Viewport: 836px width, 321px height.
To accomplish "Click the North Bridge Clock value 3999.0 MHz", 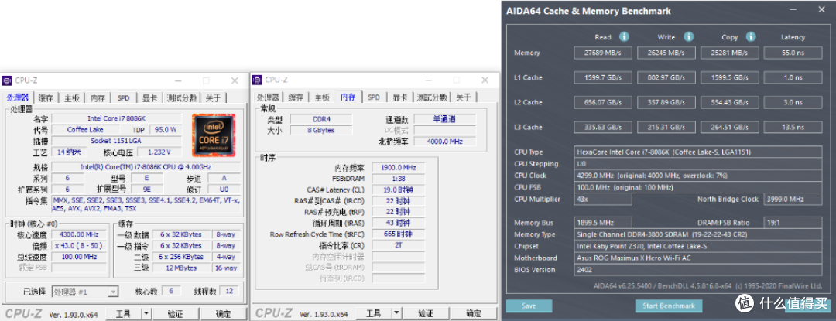I will click(x=793, y=199).
